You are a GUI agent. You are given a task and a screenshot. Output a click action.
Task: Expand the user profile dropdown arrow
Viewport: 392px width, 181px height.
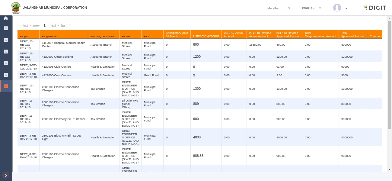346,8
